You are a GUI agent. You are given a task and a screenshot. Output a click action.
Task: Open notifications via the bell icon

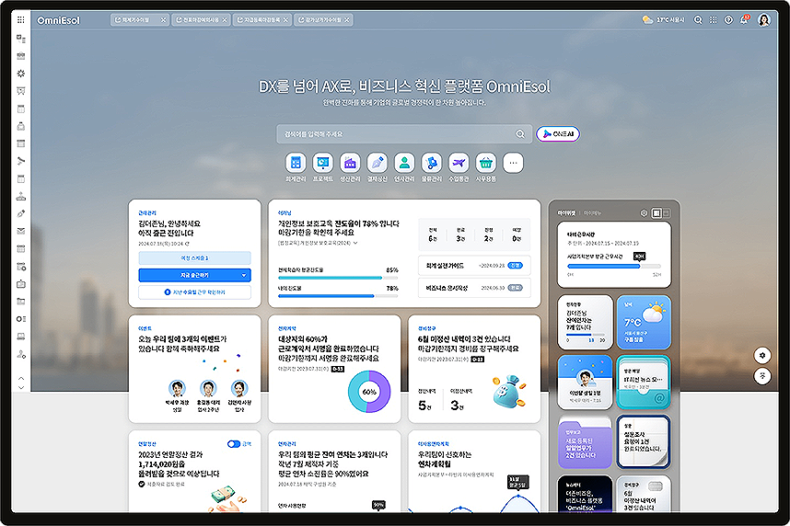point(744,19)
